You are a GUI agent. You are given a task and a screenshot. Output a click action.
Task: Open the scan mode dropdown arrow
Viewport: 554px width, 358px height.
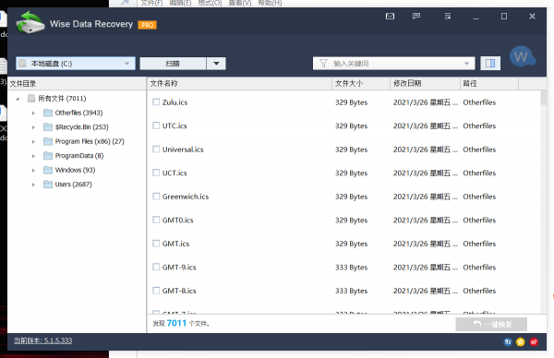click(x=216, y=64)
